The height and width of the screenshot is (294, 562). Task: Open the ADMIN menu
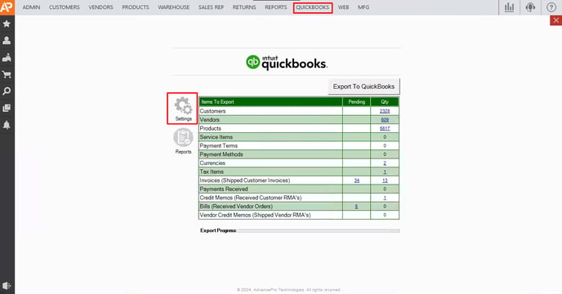31,7
